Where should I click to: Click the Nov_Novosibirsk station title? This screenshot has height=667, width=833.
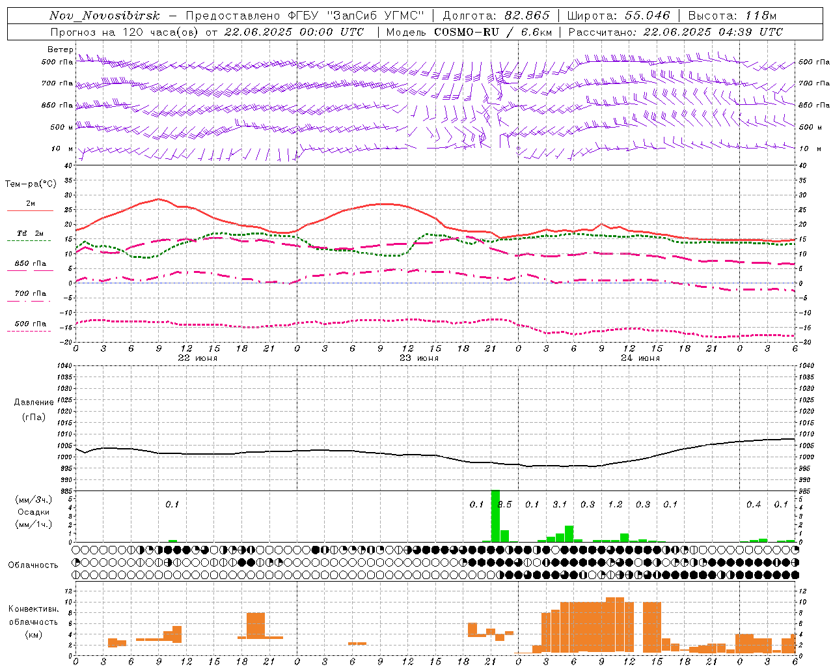tap(105, 16)
